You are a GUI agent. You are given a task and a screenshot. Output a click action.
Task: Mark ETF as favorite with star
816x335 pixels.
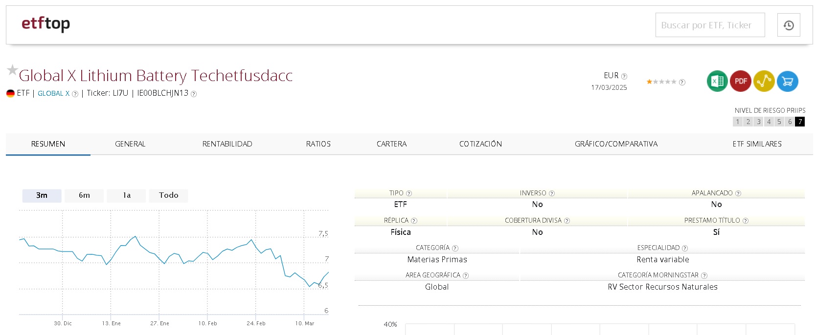[12, 70]
